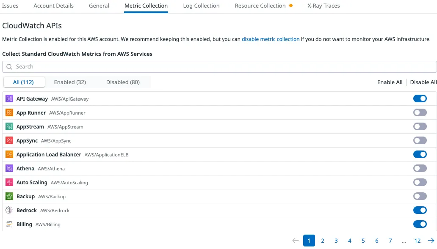Viewport: 437px width, 249px height.
Task: Open the Resource Collection tab
Action: pos(260,6)
